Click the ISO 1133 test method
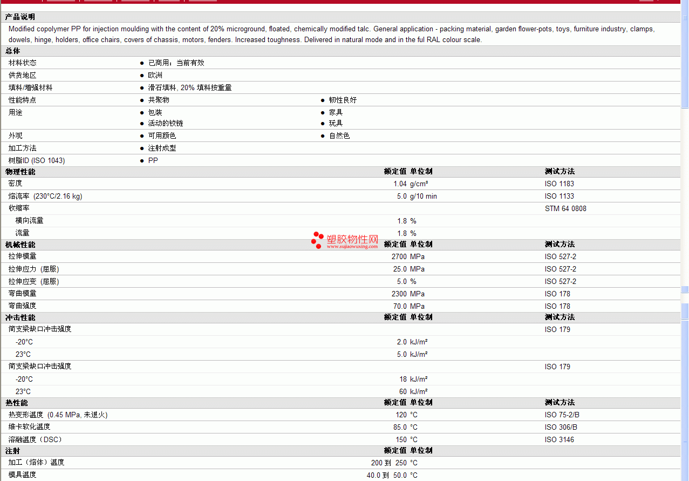The width and height of the screenshot is (689, 481). [560, 196]
